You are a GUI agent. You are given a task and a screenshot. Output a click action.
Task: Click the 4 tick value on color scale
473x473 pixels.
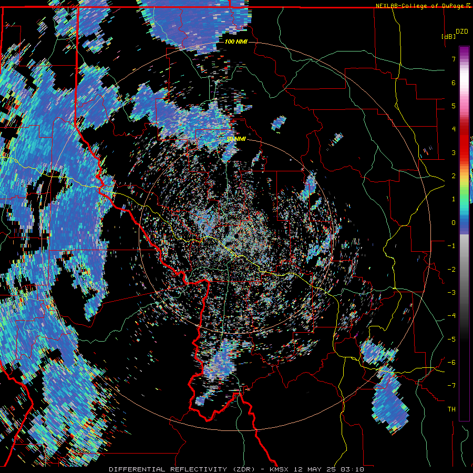coord(454,129)
